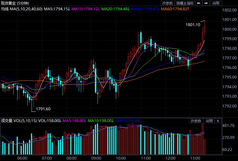Select the green MA20:1794.48 legend

click(115, 9)
